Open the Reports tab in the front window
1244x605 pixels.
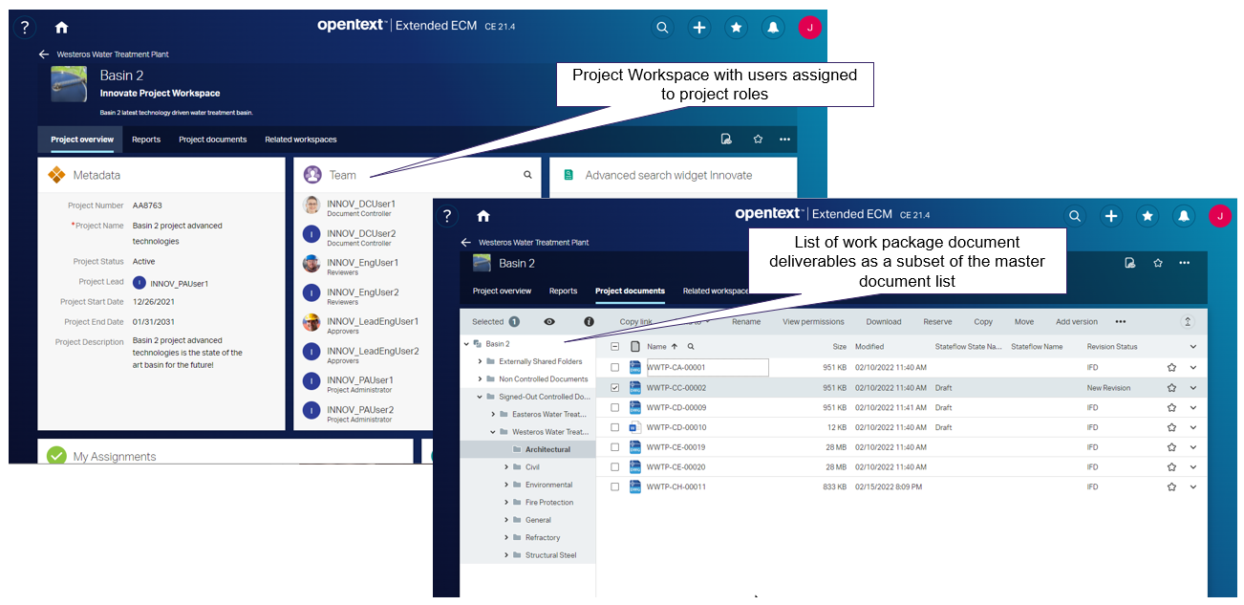tap(564, 291)
